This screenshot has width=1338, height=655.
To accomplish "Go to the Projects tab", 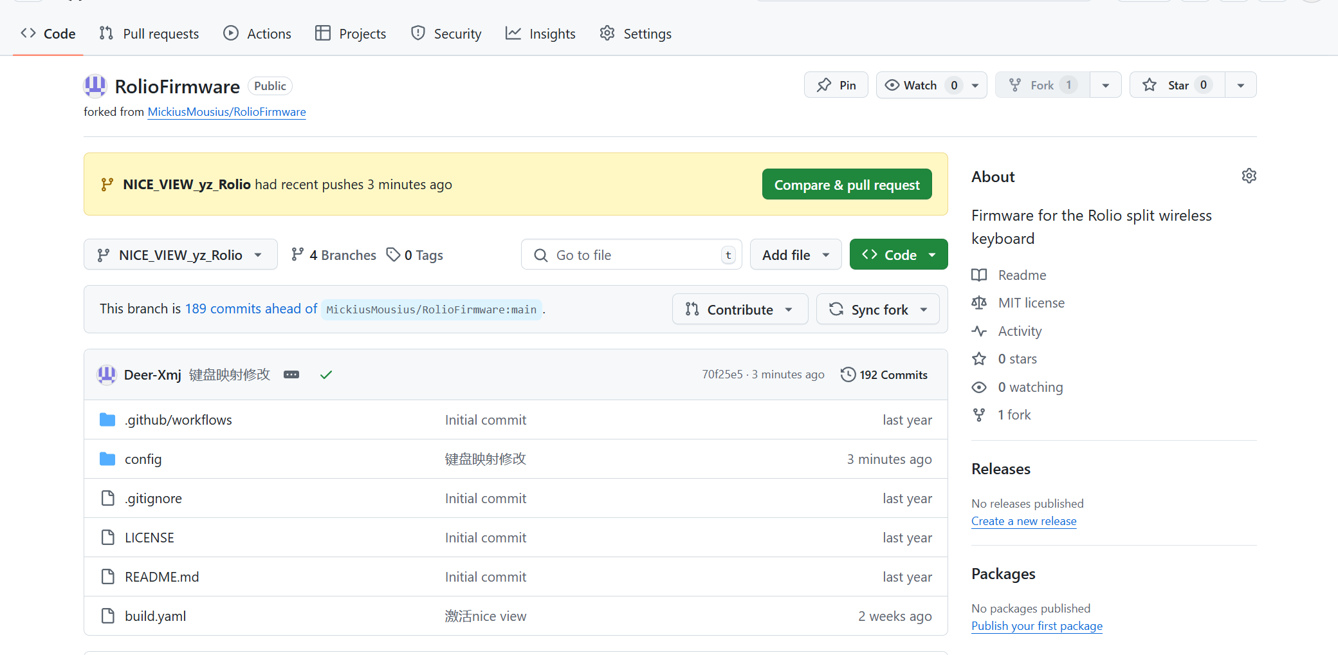I will pyautogui.click(x=351, y=33).
